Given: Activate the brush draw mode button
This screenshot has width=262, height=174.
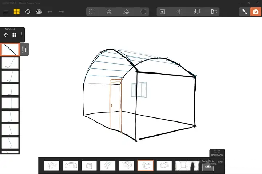Looking at the screenshot, I should tap(244, 12).
